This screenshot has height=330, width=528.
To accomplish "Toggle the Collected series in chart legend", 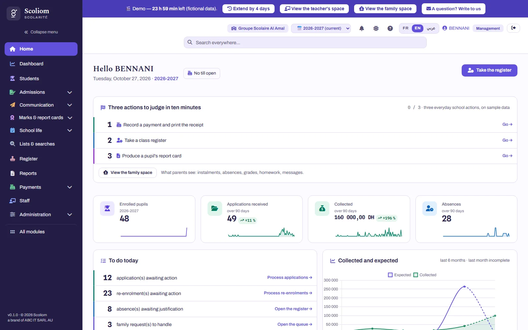I will point(425,275).
